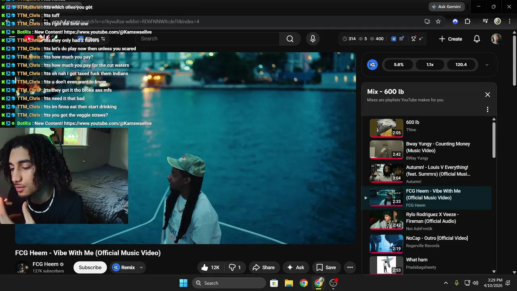517x291 pixels.
Task: Click the taskbar volume speaker icon
Action: (475, 283)
